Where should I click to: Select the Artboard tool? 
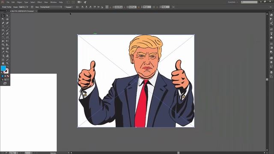coord(3,60)
